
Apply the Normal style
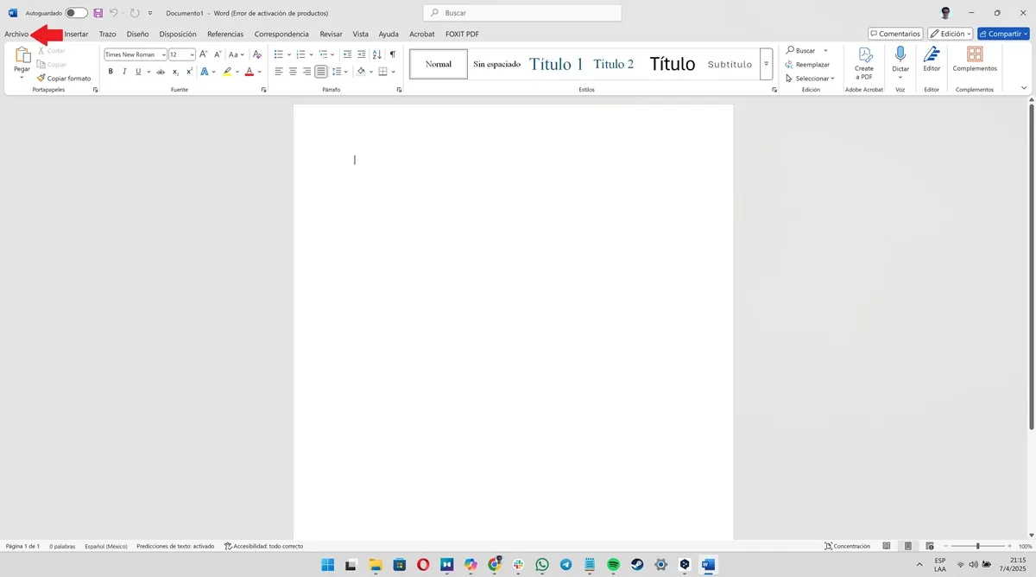[439, 64]
